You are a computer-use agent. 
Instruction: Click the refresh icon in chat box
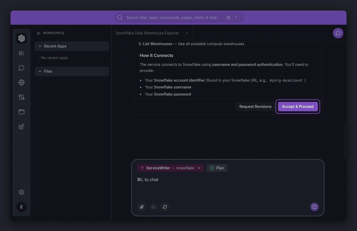coord(165,207)
